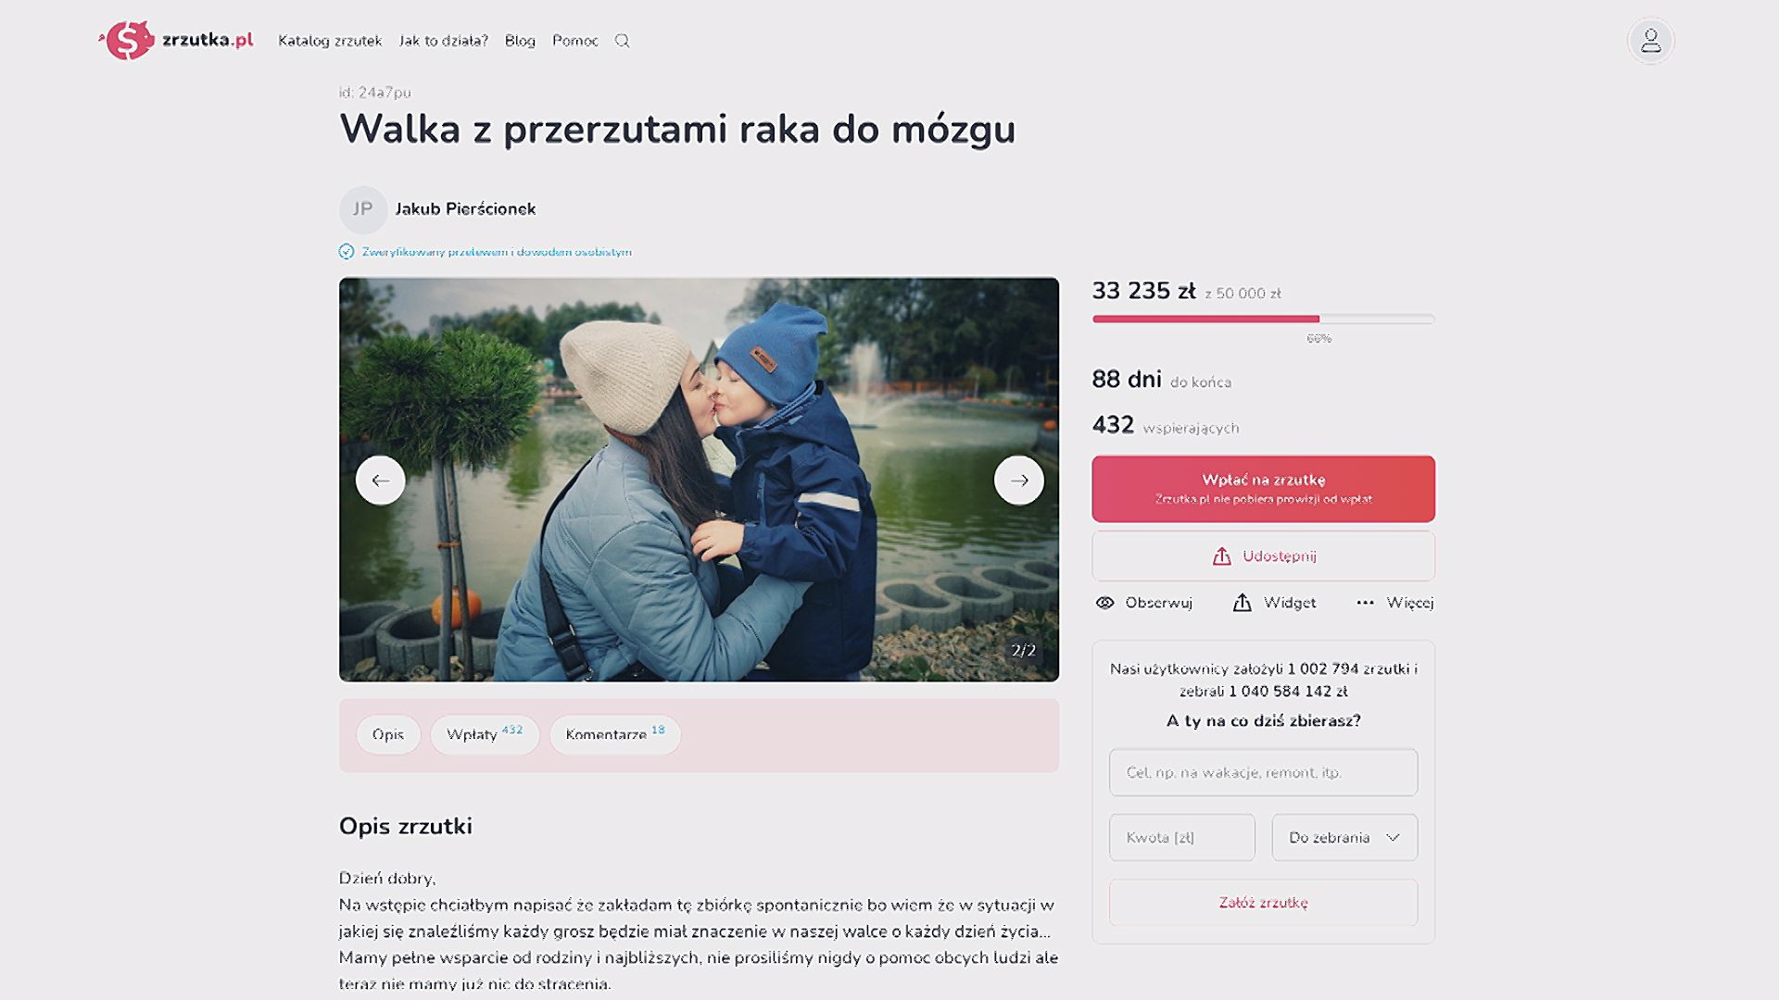This screenshot has width=1779, height=1000.
Task: Switch to the Komentarze tab
Action: click(x=614, y=734)
